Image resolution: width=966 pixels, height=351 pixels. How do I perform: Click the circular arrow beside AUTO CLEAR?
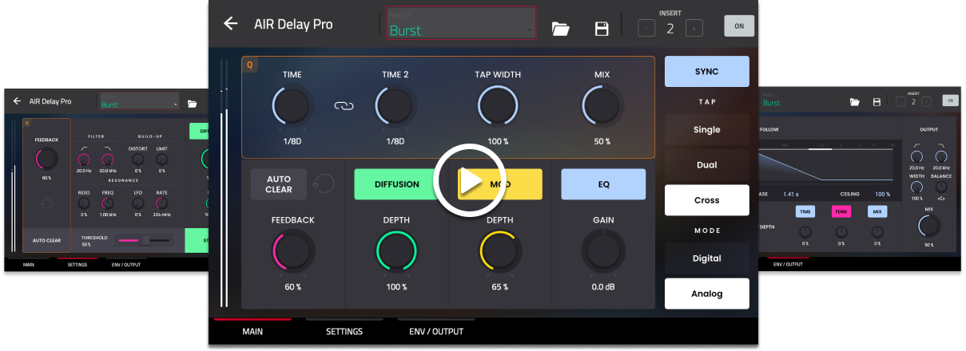click(324, 183)
